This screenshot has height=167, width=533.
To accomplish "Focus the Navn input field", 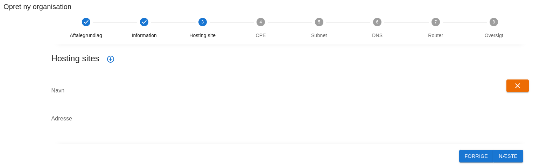I will 269,91.
